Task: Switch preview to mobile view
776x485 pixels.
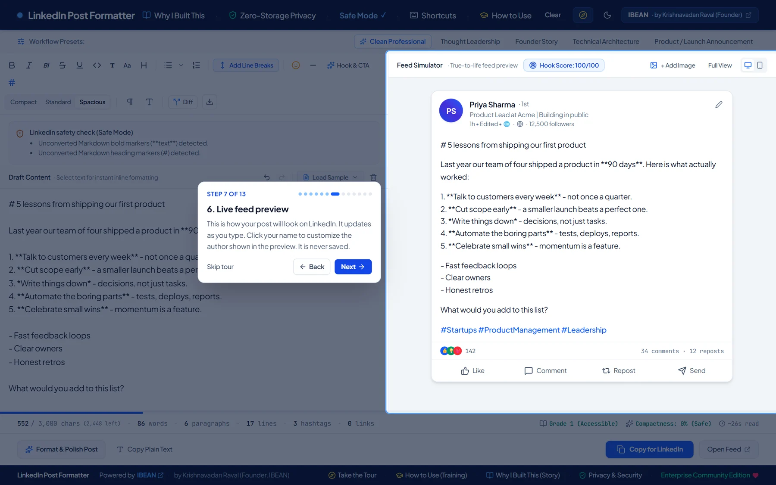Action: point(760,65)
